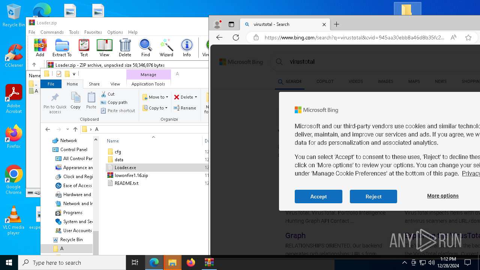This screenshot has height=270, width=480.
Task: Click Explorer up-directory arrow
Action: tap(75, 129)
